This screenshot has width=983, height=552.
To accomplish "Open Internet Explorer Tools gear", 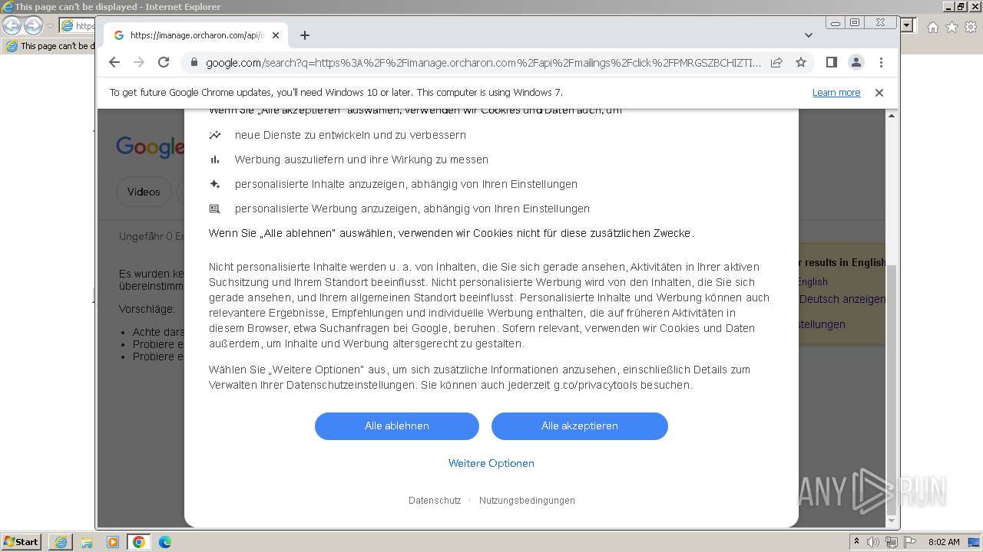I will [x=971, y=27].
